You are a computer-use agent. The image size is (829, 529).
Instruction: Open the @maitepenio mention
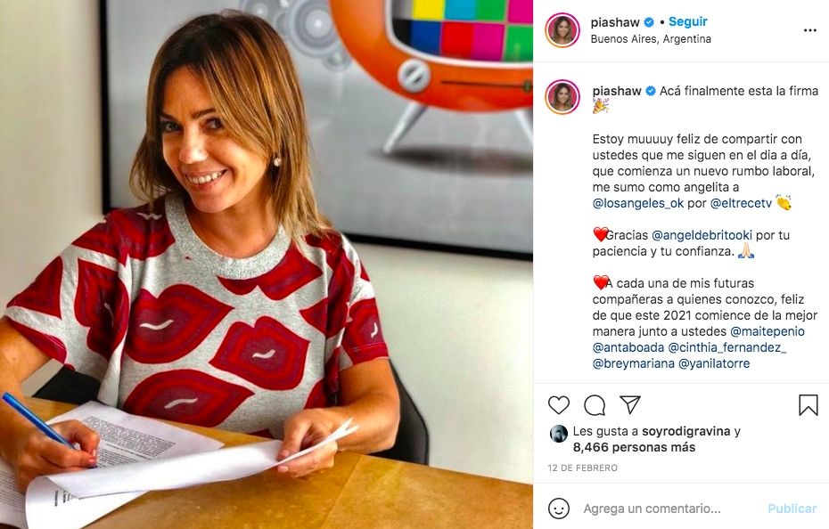pyautogui.click(x=767, y=331)
